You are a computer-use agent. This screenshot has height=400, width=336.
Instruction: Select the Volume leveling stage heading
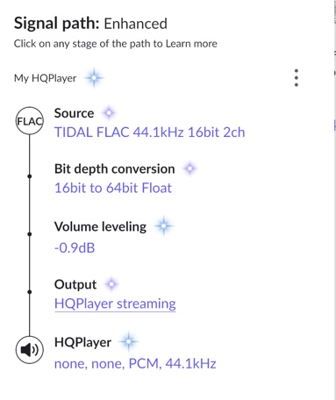click(x=100, y=226)
